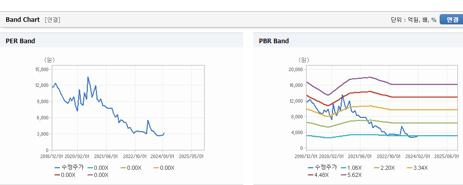Viewport: 463px width, 185px height.
Task: Click the 15,000 y-axis label in PER chart
Action: pos(42,70)
